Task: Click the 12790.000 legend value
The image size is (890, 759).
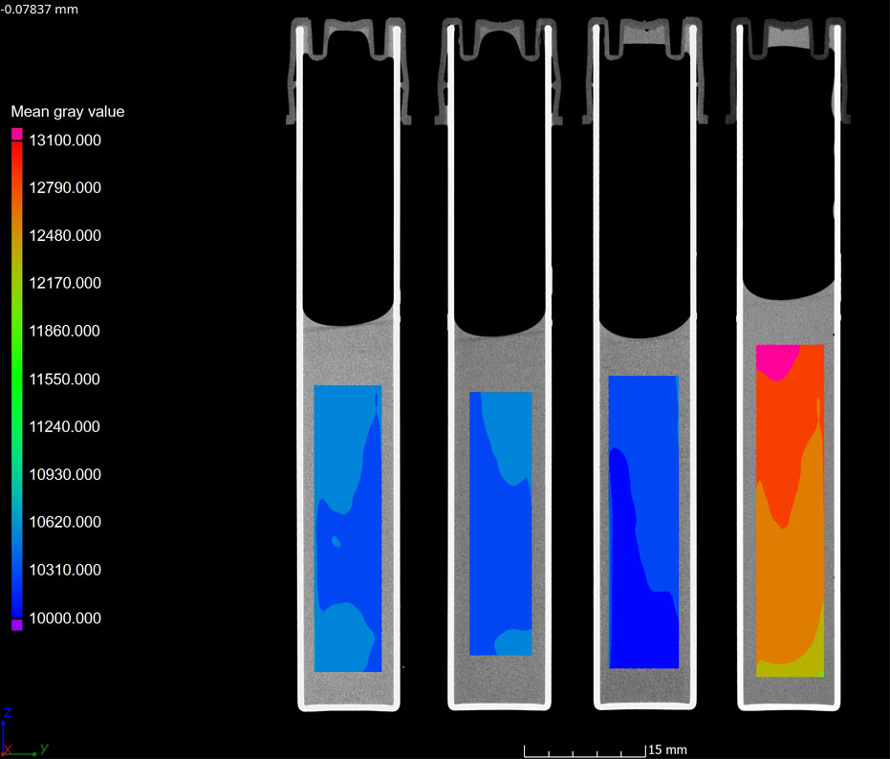Action: (x=65, y=188)
